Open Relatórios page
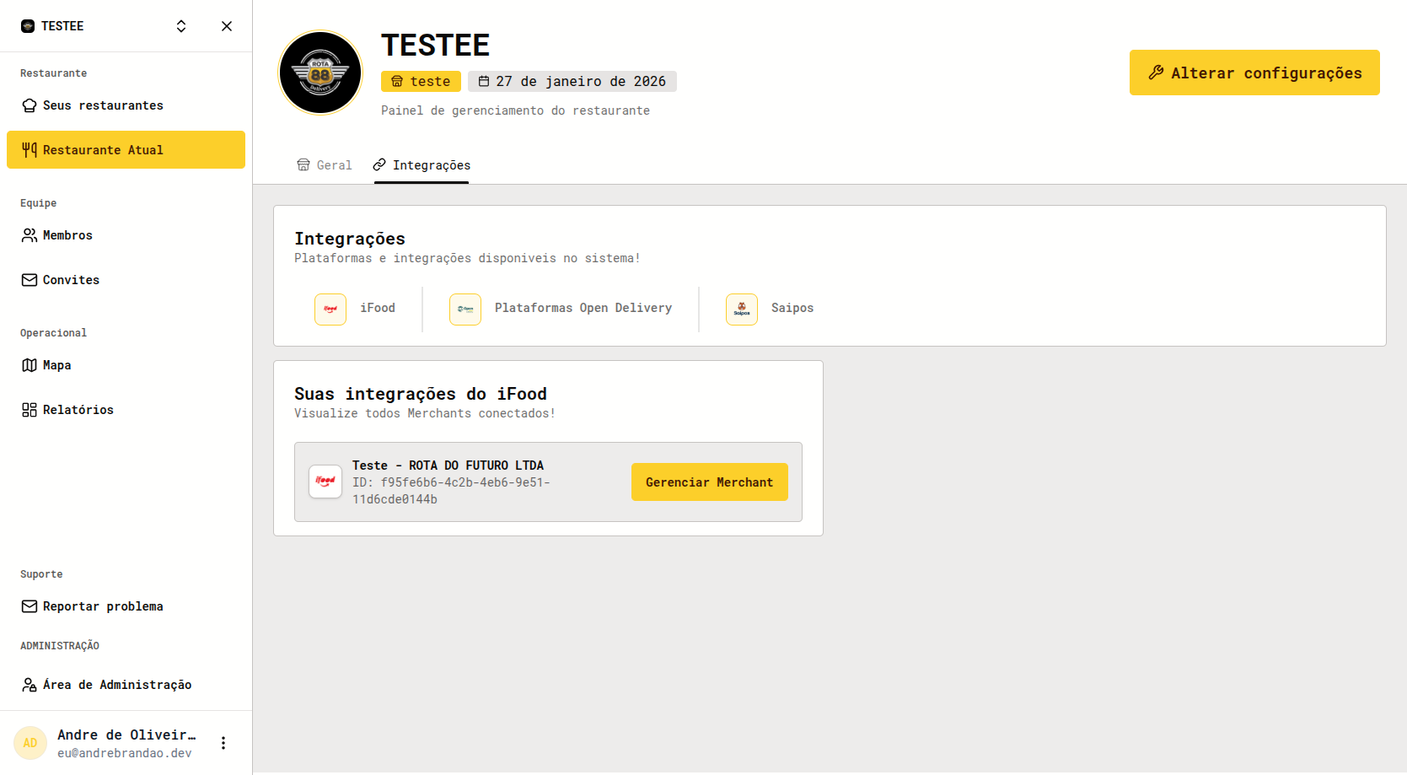The height and width of the screenshot is (775, 1407). (x=126, y=410)
